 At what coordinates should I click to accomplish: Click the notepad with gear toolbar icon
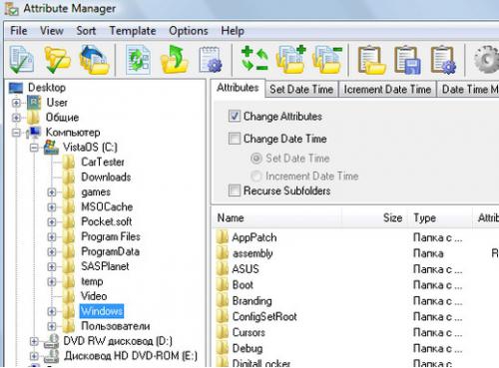pos(211,60)
